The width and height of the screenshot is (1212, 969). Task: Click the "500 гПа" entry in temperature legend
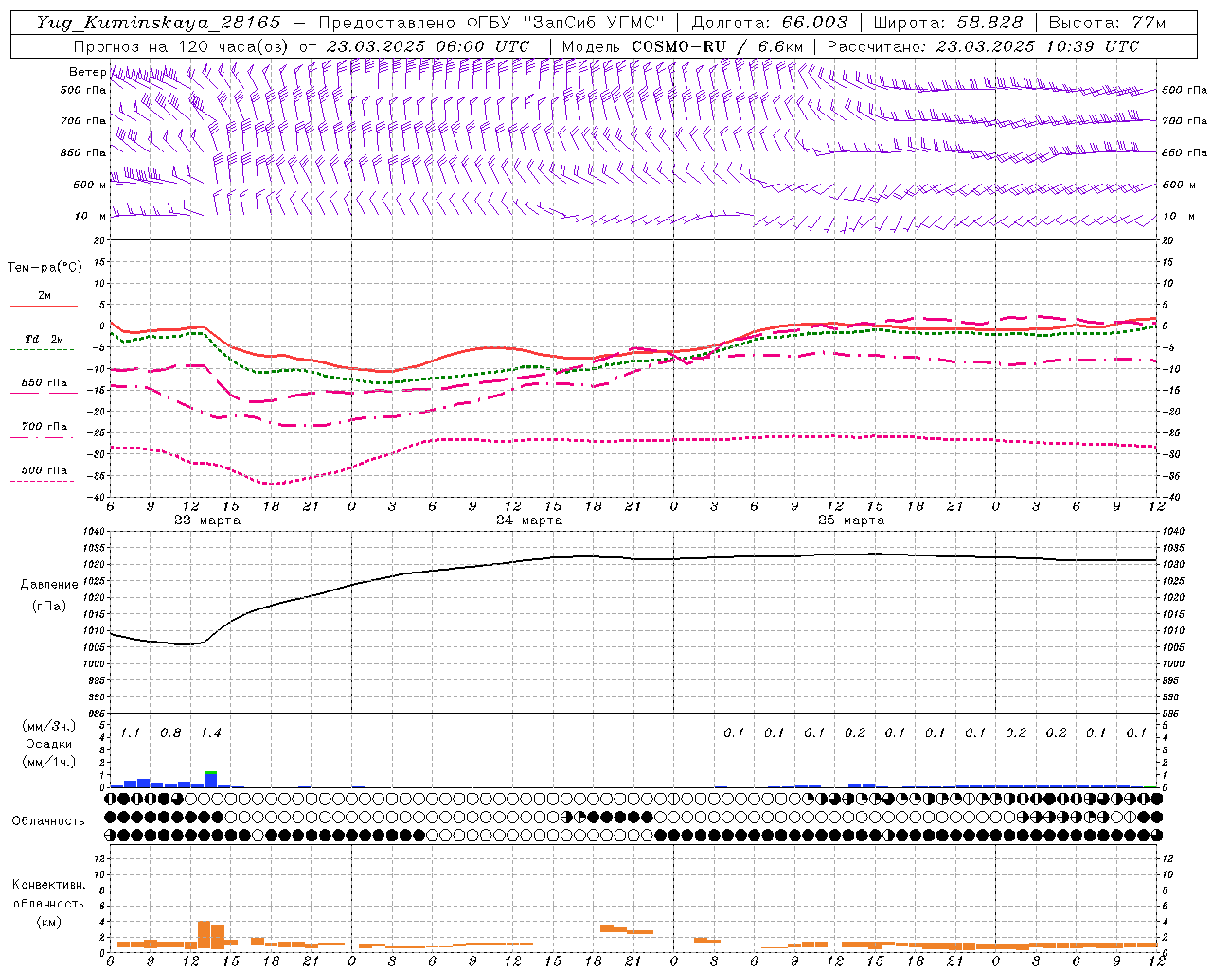click(x=44, y=470)
